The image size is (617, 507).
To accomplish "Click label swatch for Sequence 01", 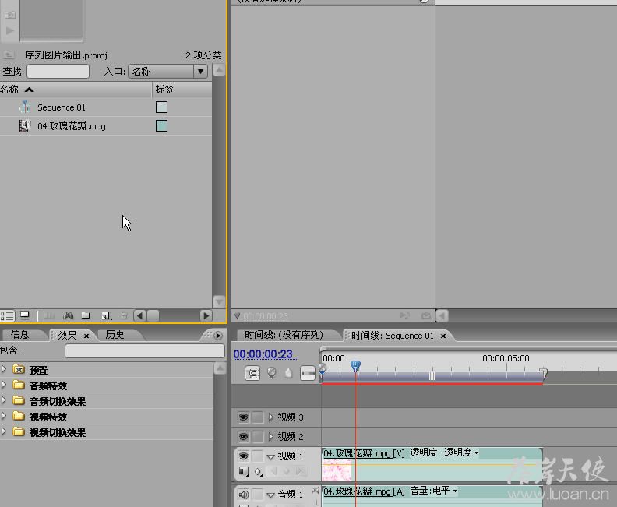I will pyautogui.click(x=161, y=107).
